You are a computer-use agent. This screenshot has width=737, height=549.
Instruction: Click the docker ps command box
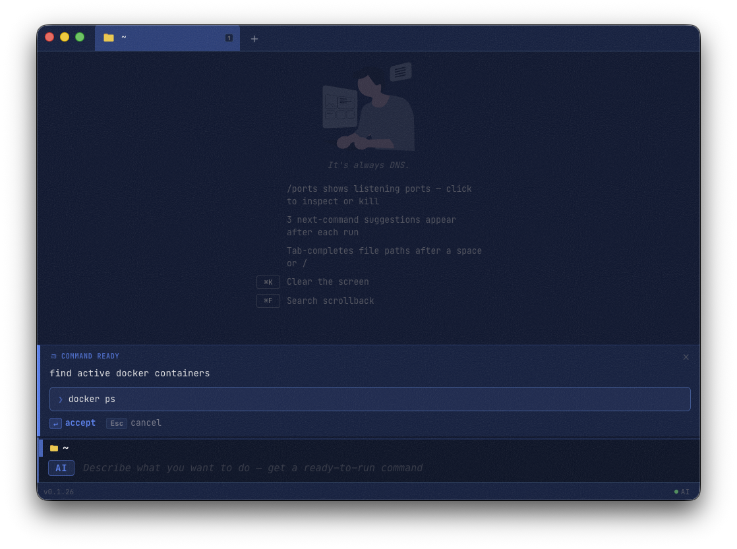[370, 399]
